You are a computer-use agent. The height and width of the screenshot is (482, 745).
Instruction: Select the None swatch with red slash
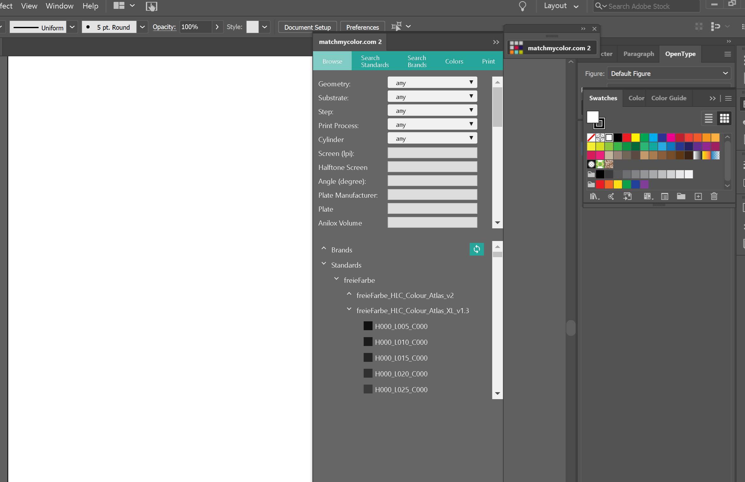591,138
